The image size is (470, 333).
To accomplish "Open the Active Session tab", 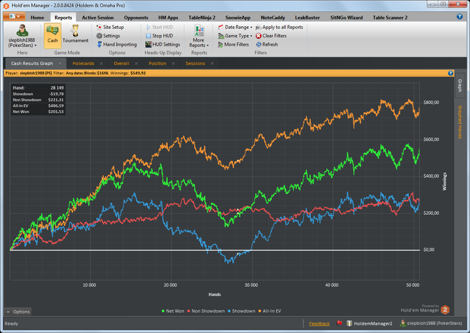I will [98, 17].
